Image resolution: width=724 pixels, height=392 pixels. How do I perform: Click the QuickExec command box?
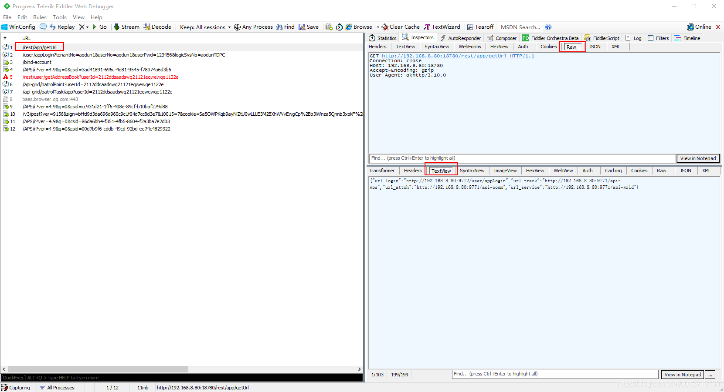tap(182, 378)
